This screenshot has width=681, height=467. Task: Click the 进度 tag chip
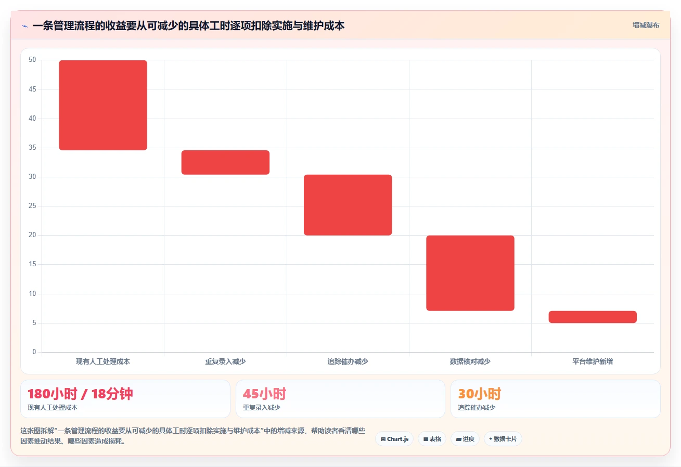tap(465, 439)
